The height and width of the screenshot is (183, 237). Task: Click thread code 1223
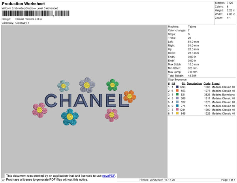(207, 114)
